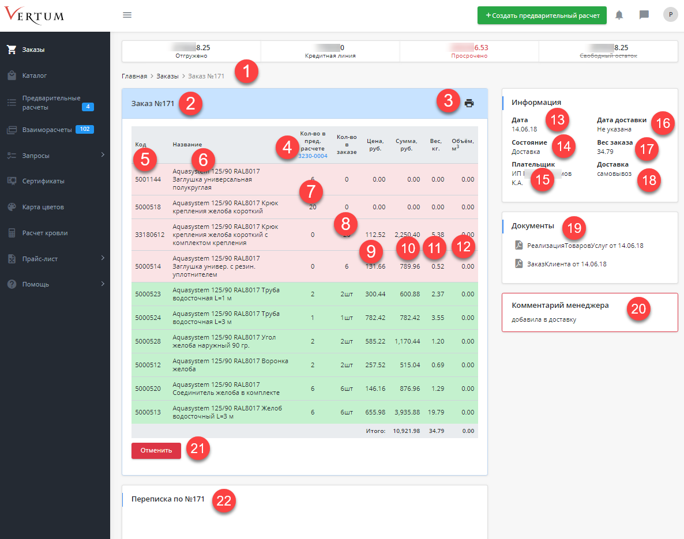The height and width of the screenshot is (539, 684).
Task: Click the Vertum logo
Action: (x=35, y=15)
